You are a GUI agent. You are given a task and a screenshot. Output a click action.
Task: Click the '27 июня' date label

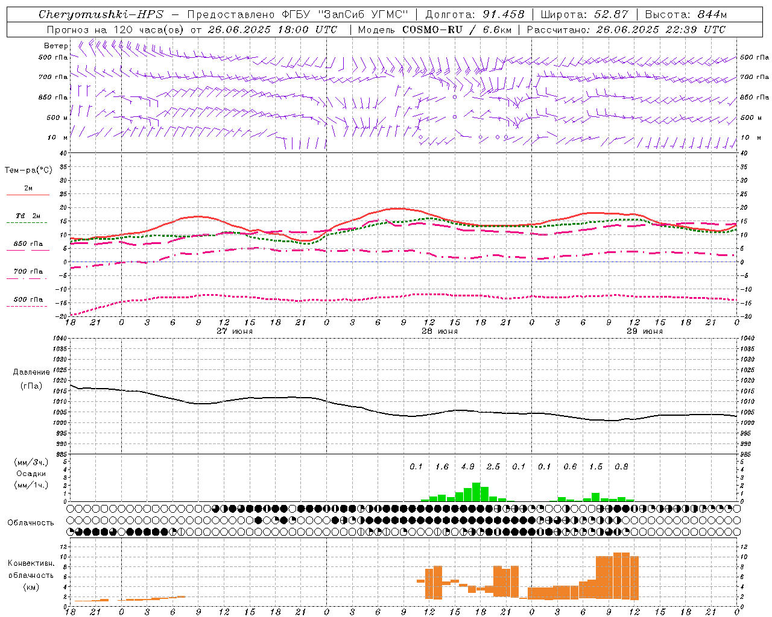(235, 331)
